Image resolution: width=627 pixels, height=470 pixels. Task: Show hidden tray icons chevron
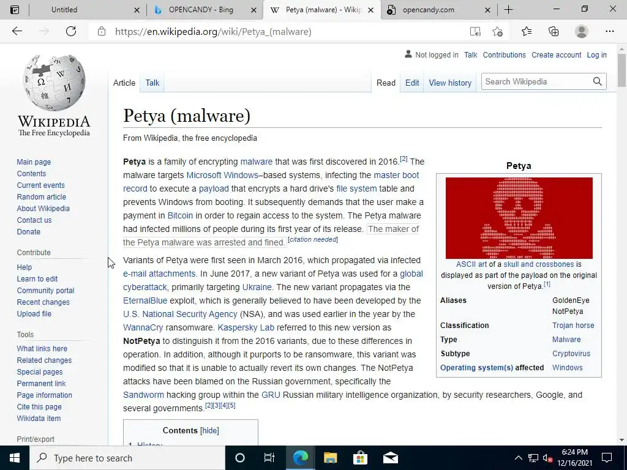[x=518, y=458]
